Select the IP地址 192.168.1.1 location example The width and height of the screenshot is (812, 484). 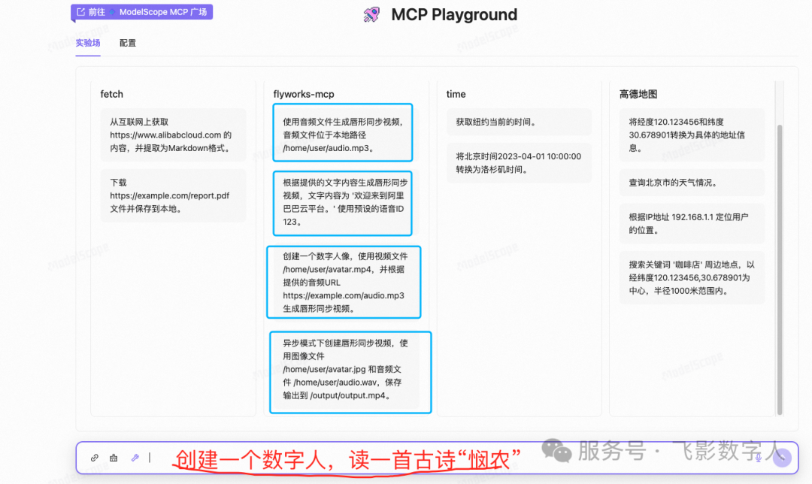pos(692,224)
